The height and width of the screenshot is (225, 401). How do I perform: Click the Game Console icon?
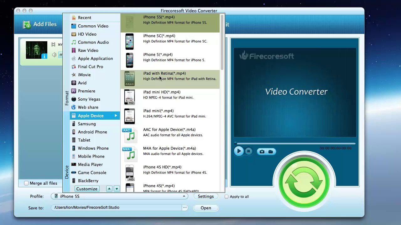pos(74,172)
